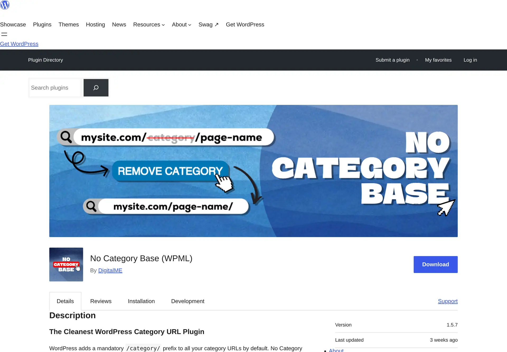Open the plugin banner image
Screen dimensions: 507x352
coord(253,171)
